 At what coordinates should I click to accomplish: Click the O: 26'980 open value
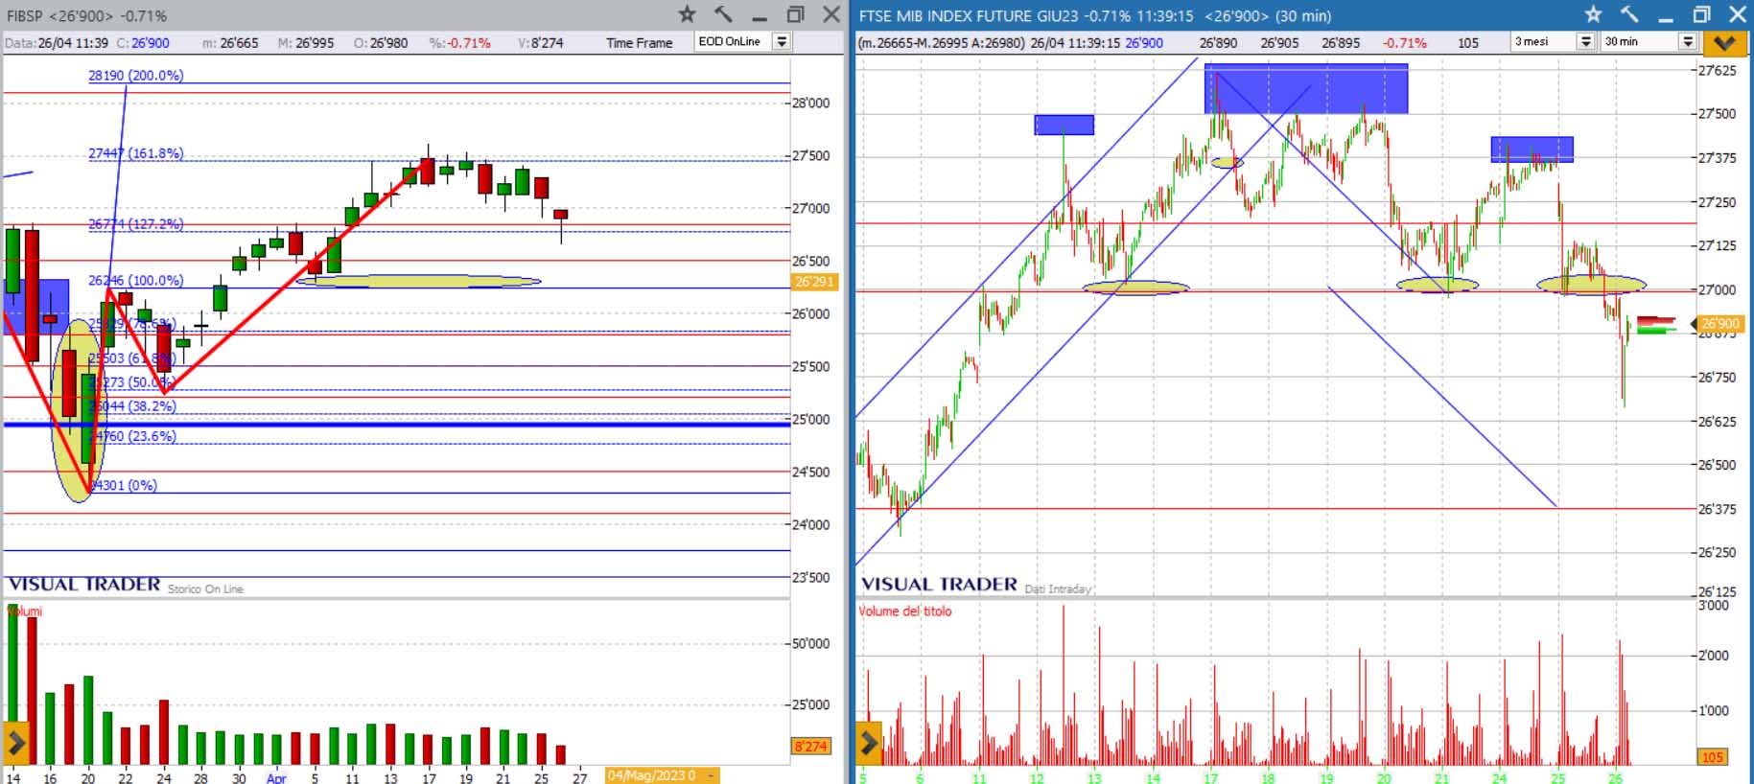tap(381, 43)
